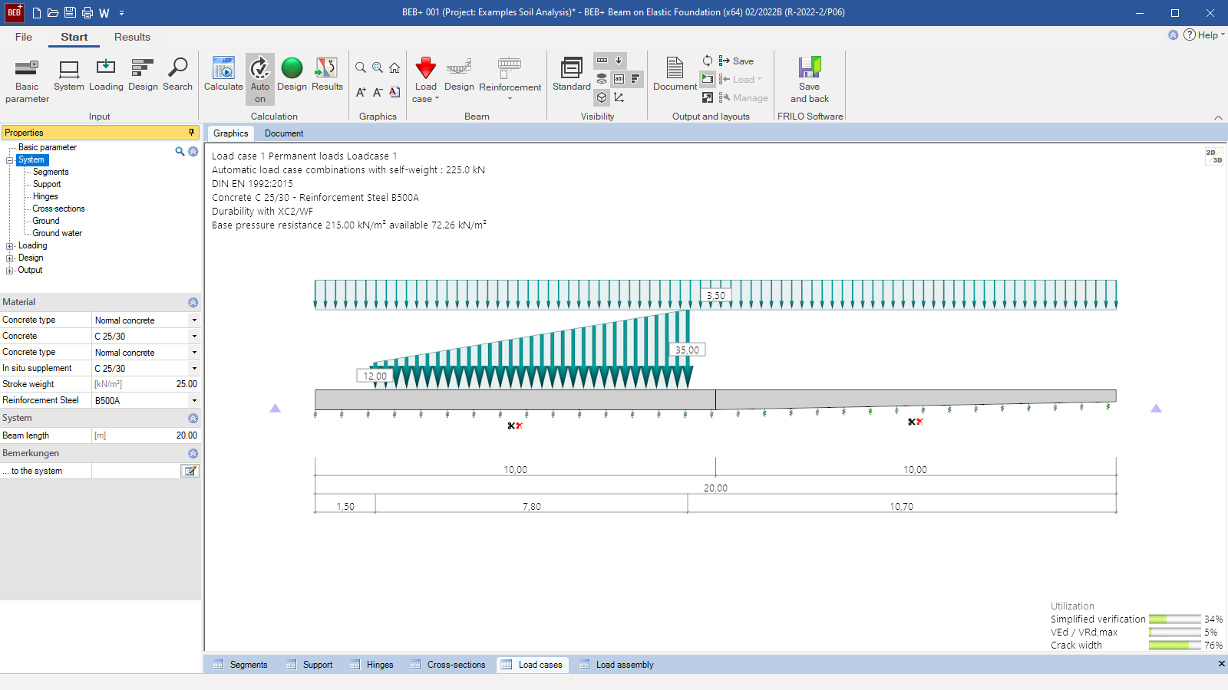Reset view with the home icon
This screenshot has height=690, width=1228.
[x=394, y=67]
